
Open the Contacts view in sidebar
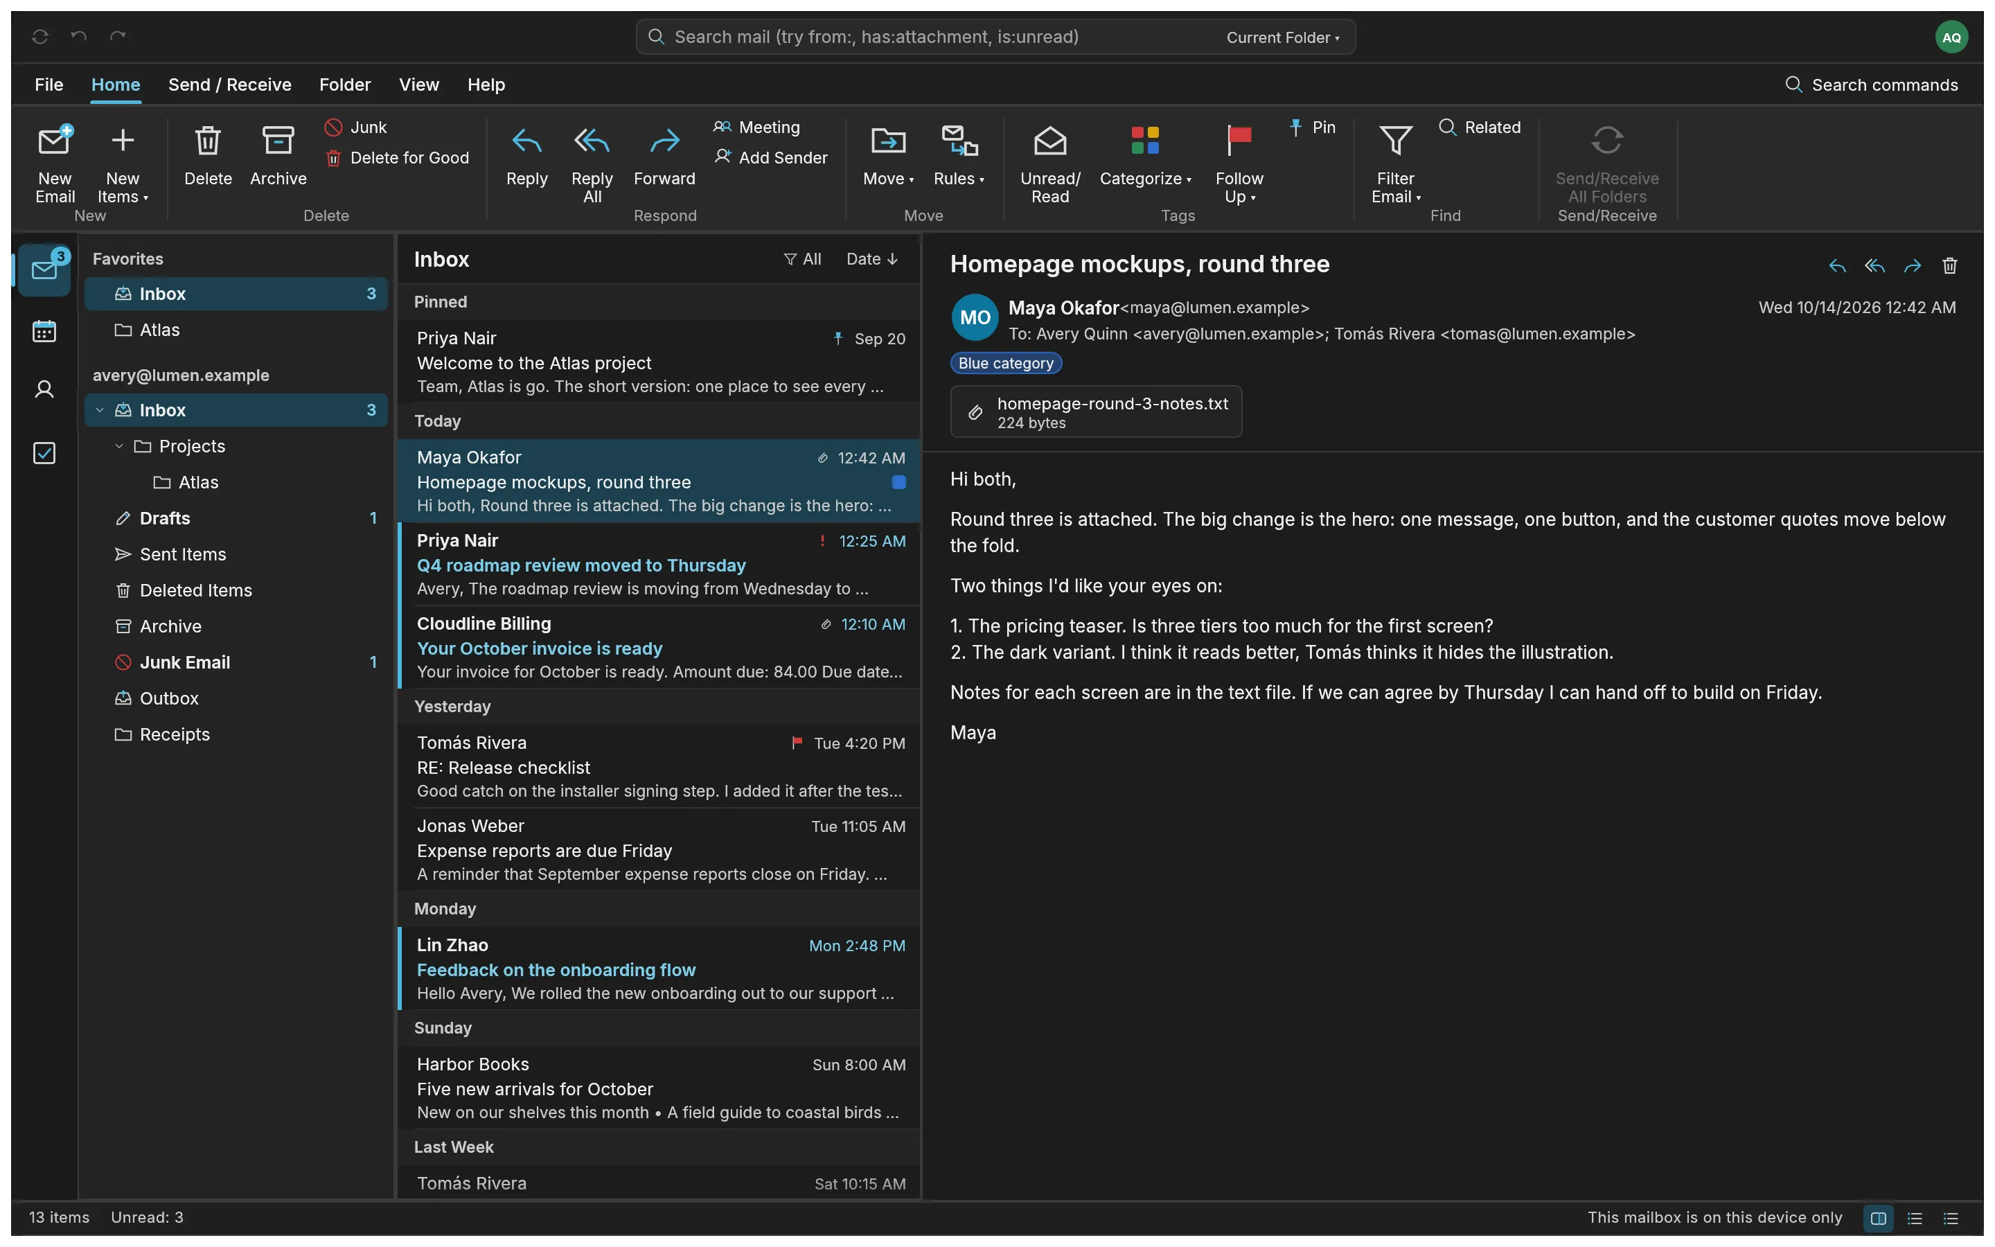[x=44, y=389]
